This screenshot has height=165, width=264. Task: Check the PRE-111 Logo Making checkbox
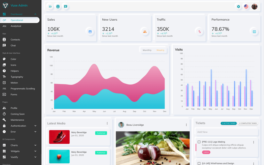pyautogui.click(x=199, y=142)
